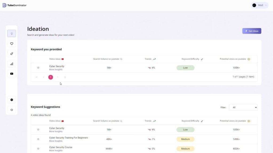Click the rocket icon in sidebar
The image size is (273, 153).
[x=11, y=54]
